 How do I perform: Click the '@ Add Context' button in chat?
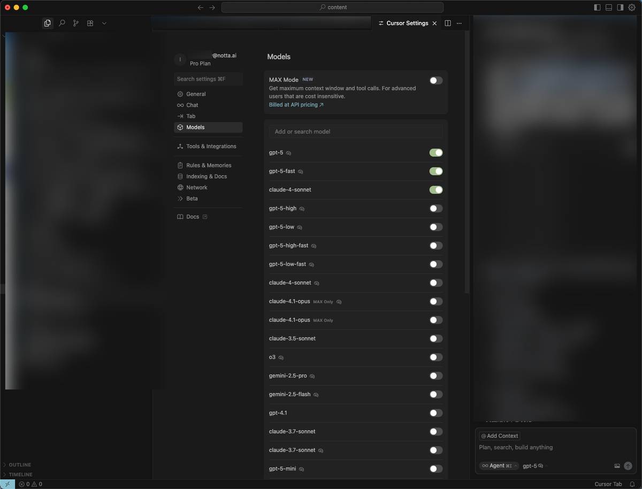coord(500,435)
